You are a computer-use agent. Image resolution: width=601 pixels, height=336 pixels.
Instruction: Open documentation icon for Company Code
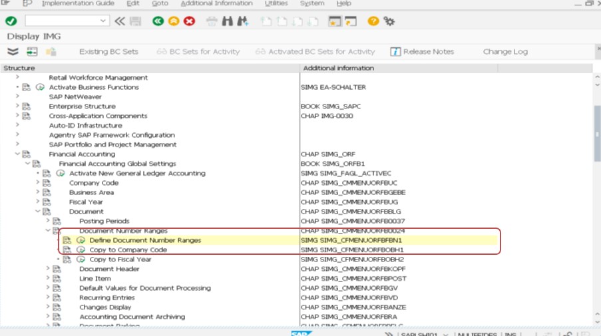pyautogui.click(x=47, y=183)
